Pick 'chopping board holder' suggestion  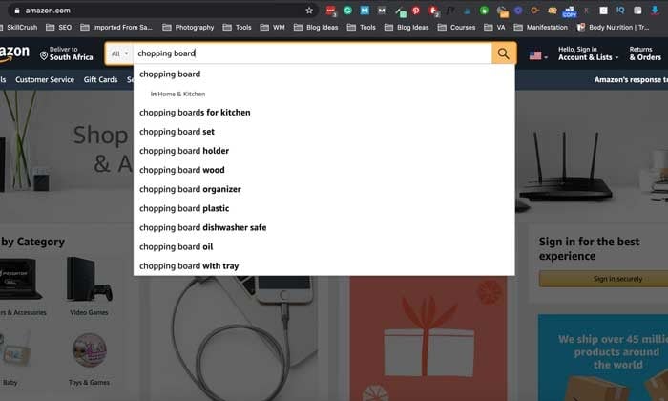click(x=324, y=151)
